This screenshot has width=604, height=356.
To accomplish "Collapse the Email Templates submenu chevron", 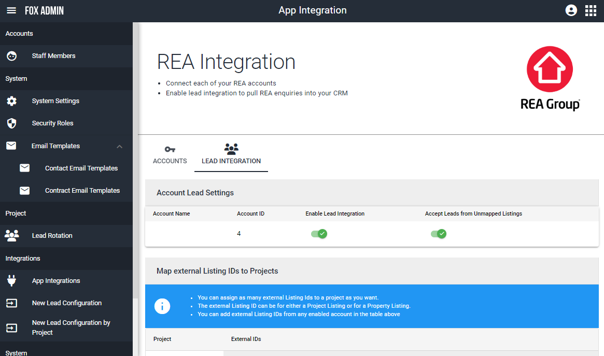I will click(x=120, y=146).
